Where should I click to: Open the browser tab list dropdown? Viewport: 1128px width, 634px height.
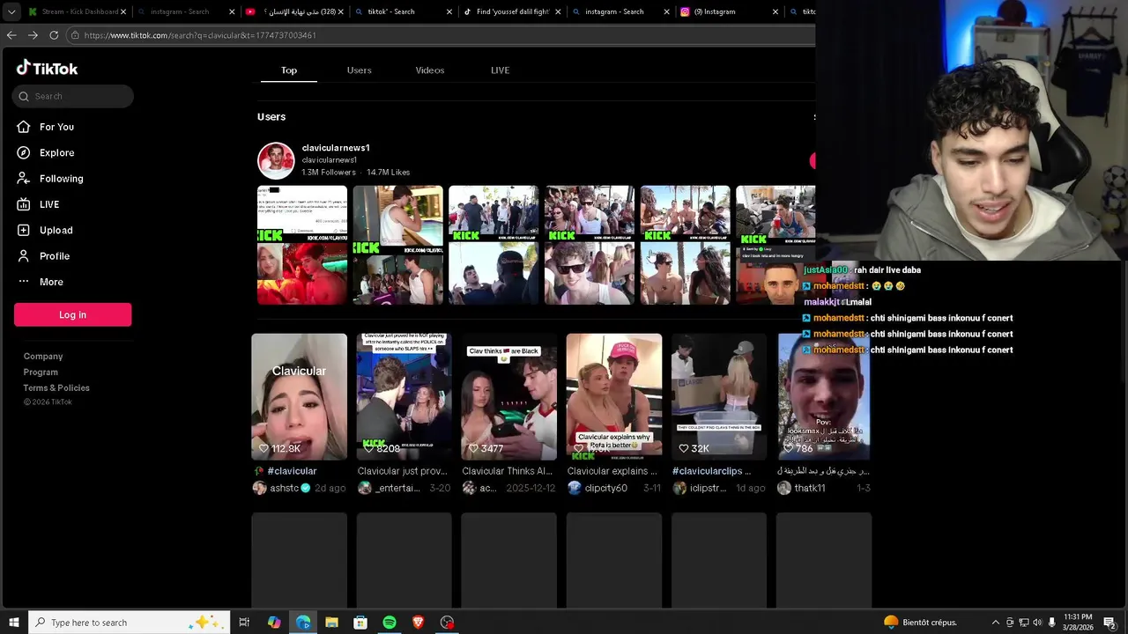pyautogui.click(x=11, y=11)
